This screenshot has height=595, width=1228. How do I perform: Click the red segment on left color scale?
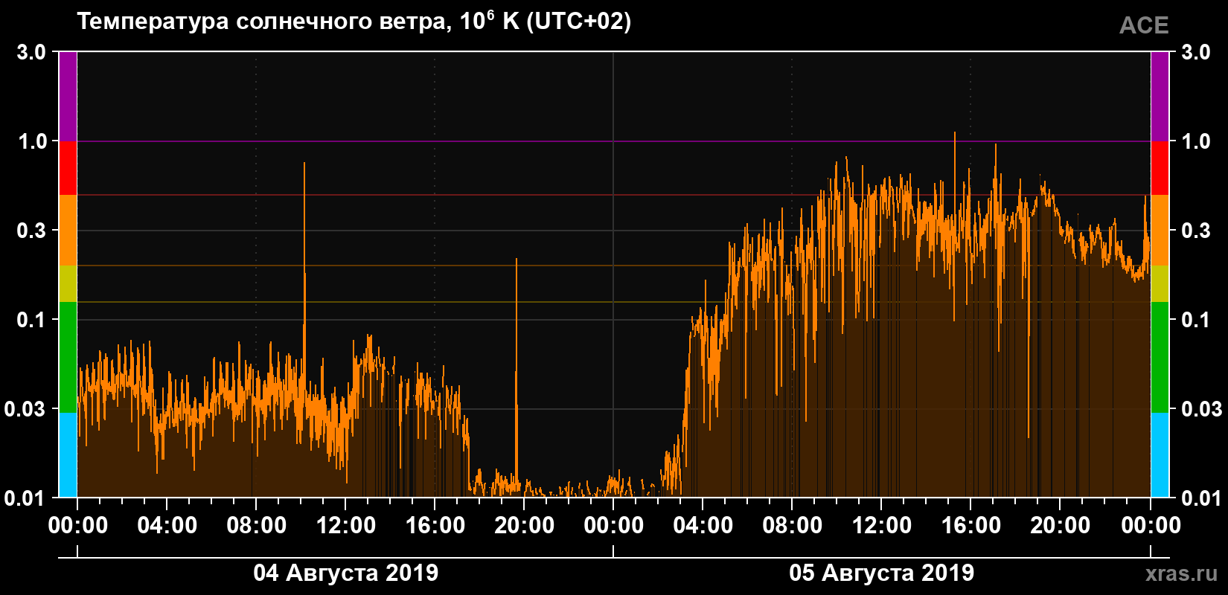[x=68, y=168]
